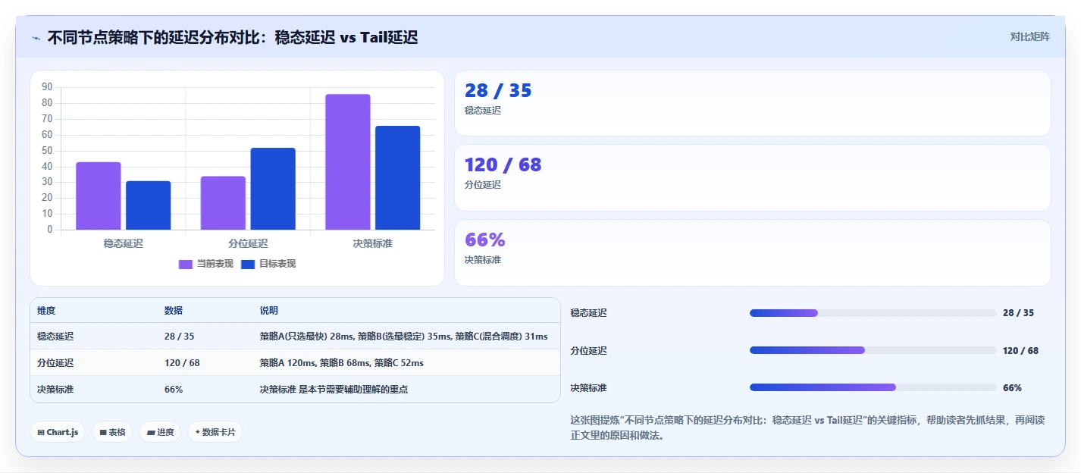Click the 决策标准 progress bar
Viewport: 1081px width, 473px height.
(x=873, y=387)
